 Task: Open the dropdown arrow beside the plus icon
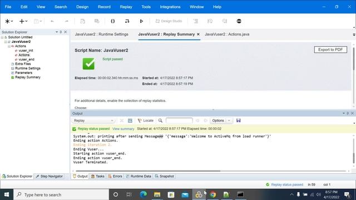coord(26,21)
